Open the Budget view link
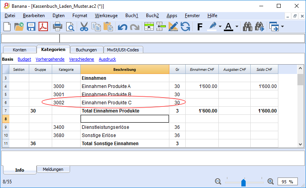 [x=24, y=59]
